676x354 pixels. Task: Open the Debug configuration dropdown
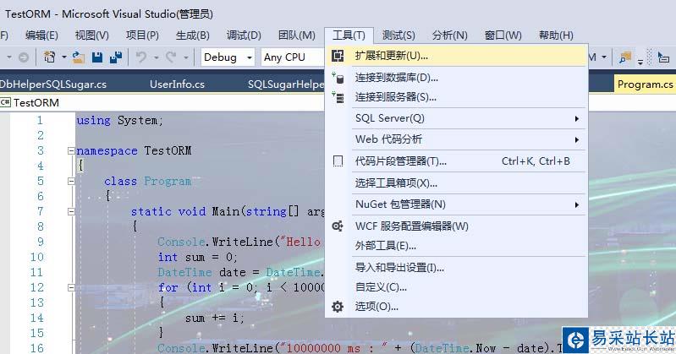coord(228,57)
